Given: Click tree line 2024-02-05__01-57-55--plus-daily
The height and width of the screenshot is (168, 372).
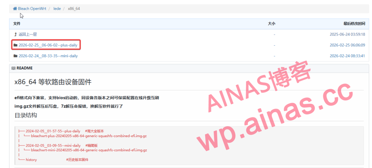Looking at the screenshot, I should pyautogui.click(x=53, y=131).
